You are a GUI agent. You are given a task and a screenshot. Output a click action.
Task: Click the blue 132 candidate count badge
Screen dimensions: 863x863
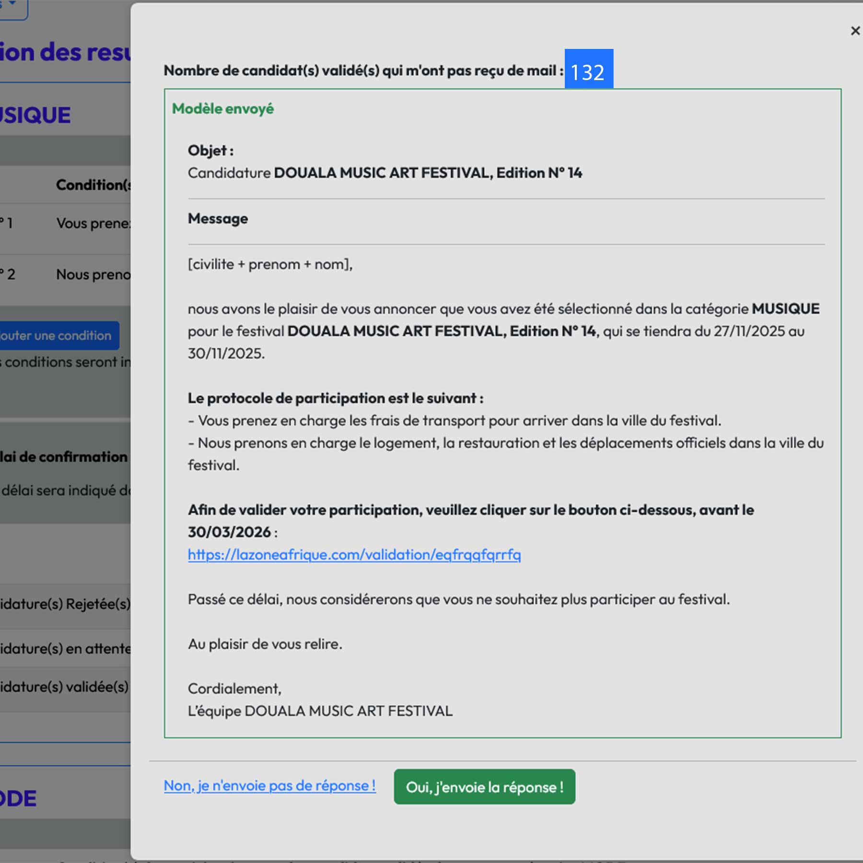588,70
